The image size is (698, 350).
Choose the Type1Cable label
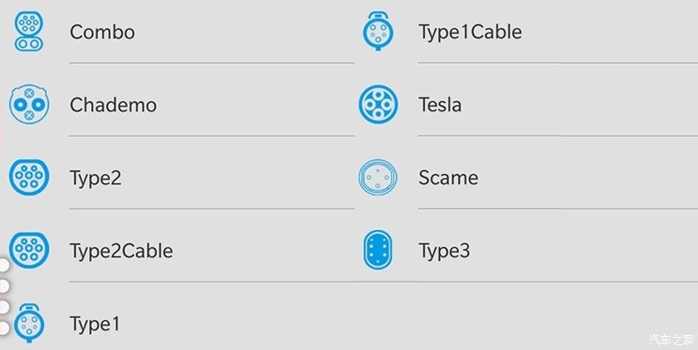[x=470, y=33]
